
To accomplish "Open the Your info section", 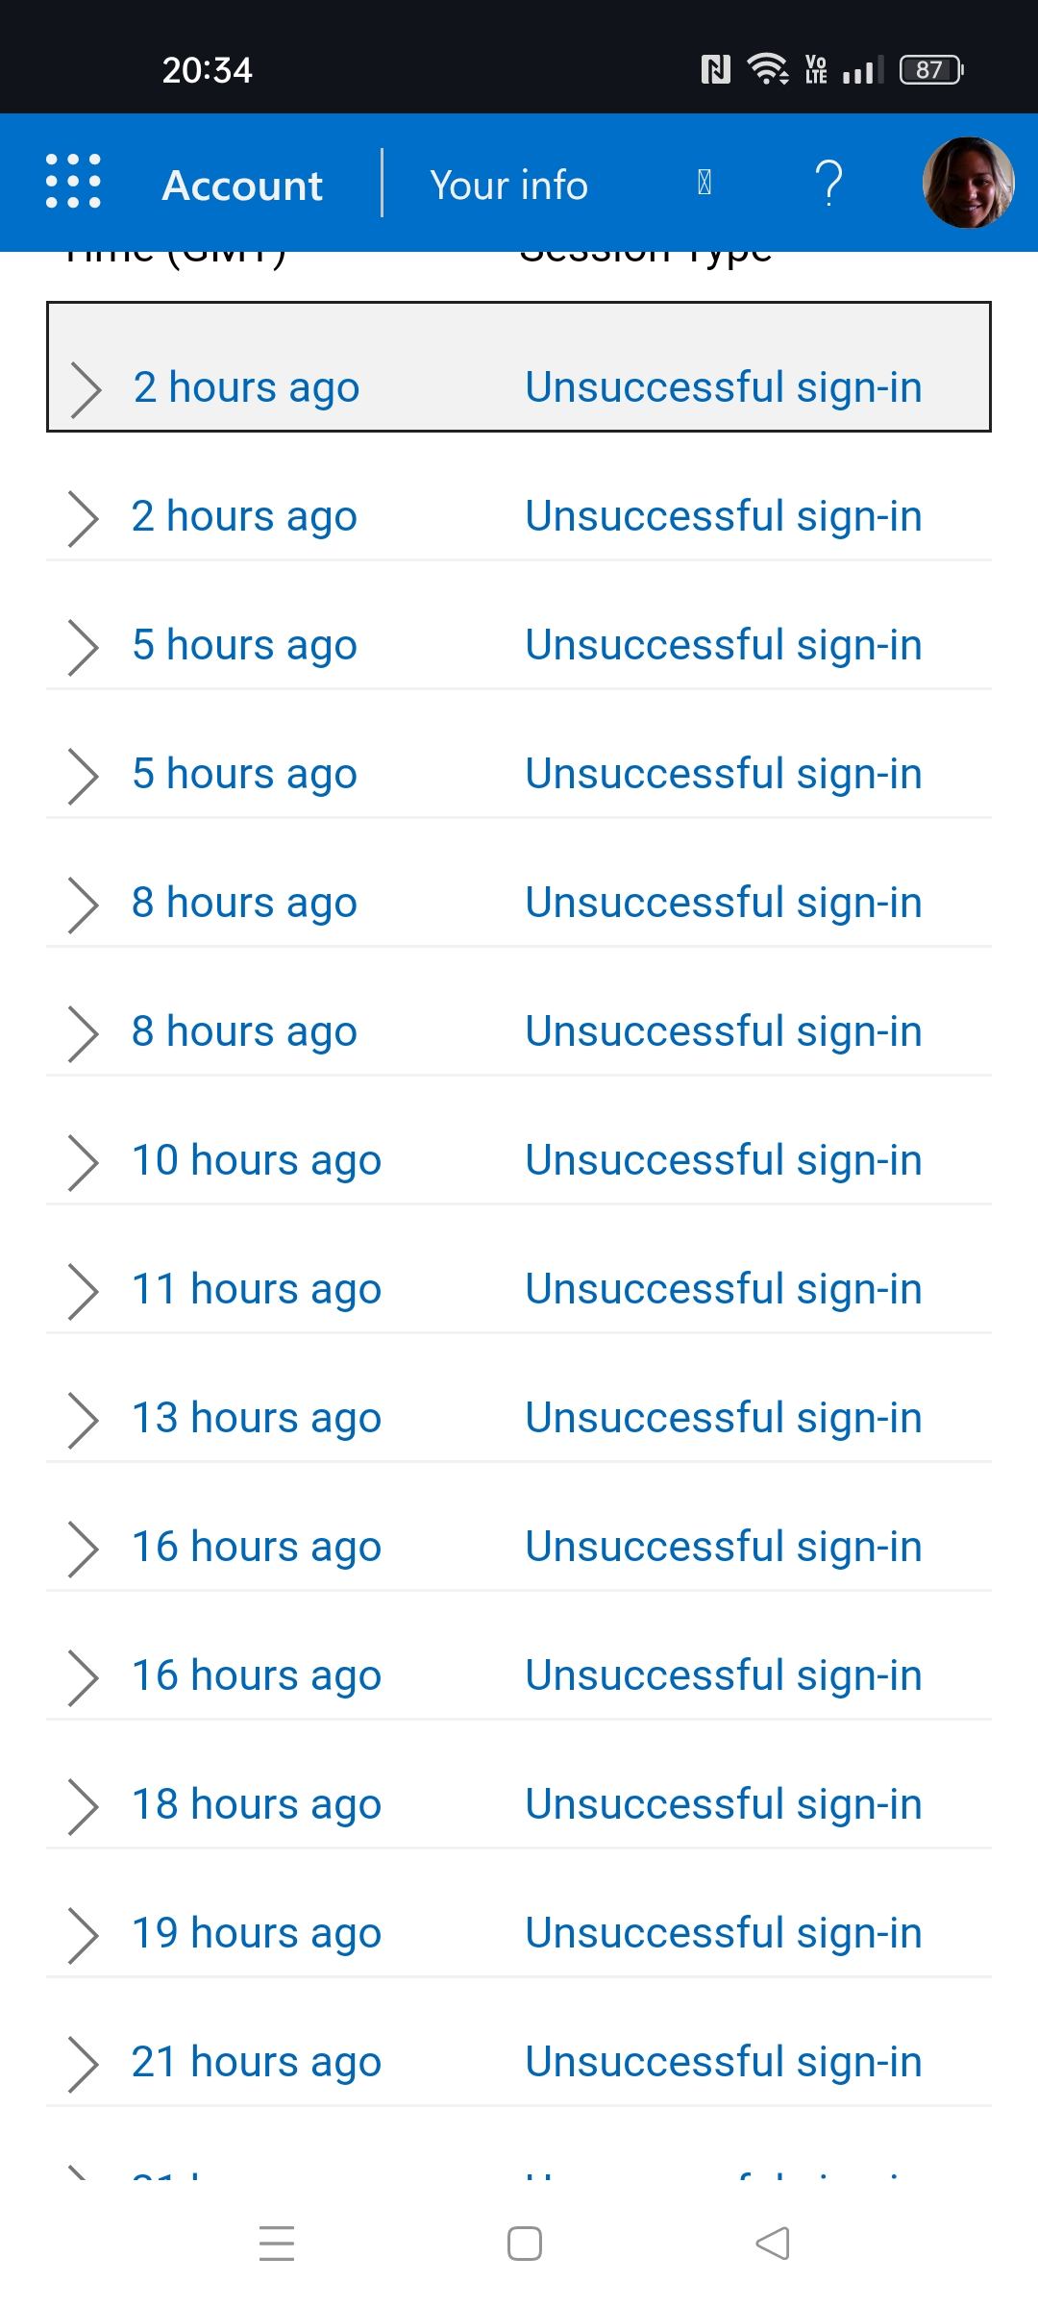I will (x=508, y=185).
